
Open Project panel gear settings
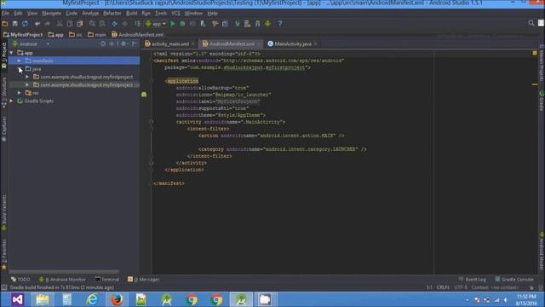pyautogui.click(x=124, y=44)
